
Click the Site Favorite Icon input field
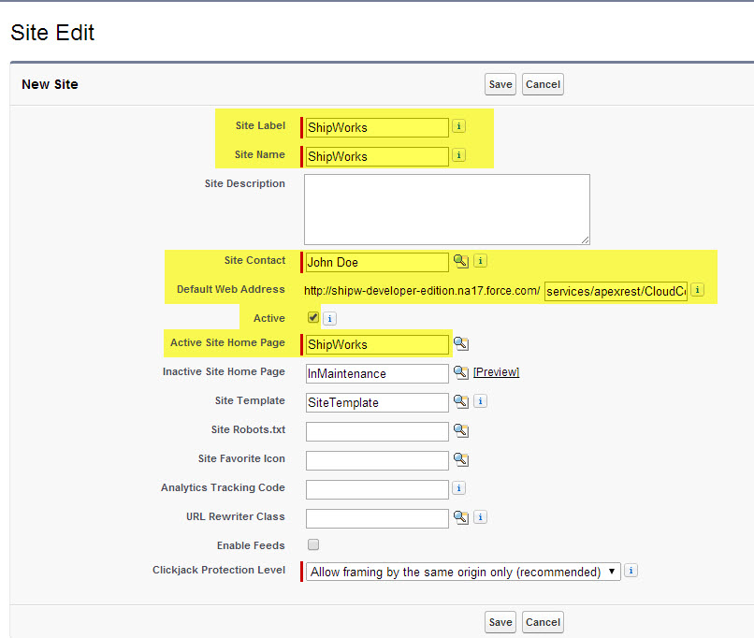click(377, 460)
